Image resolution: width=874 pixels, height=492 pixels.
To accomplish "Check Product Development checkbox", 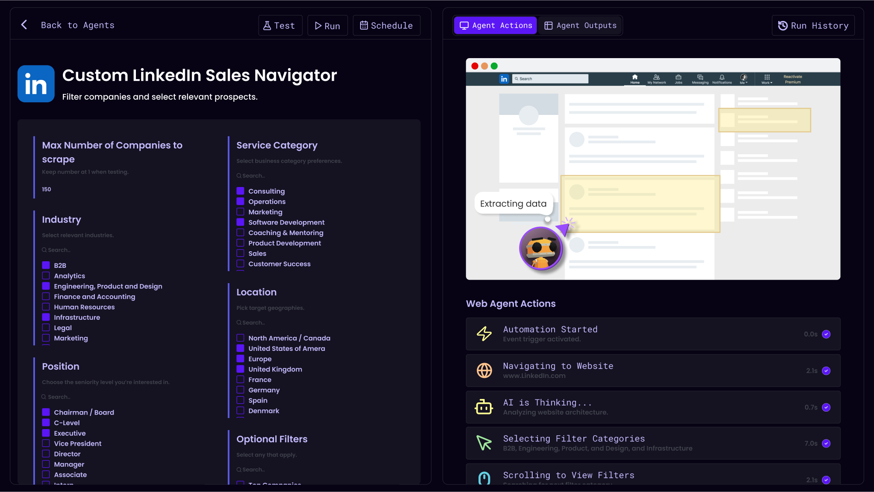I will 240,243.
